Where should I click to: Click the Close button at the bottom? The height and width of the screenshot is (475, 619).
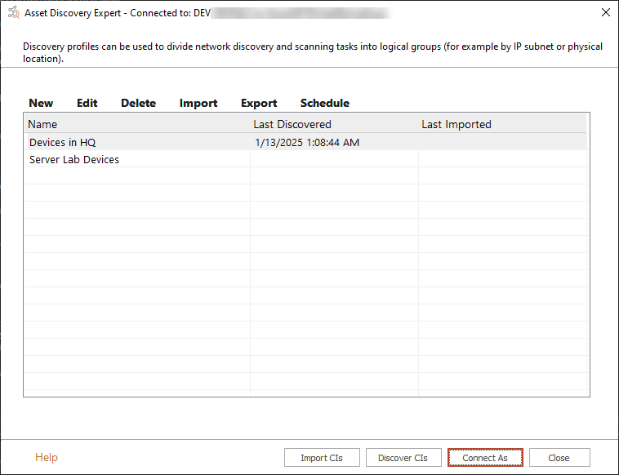tap(559, 458)
